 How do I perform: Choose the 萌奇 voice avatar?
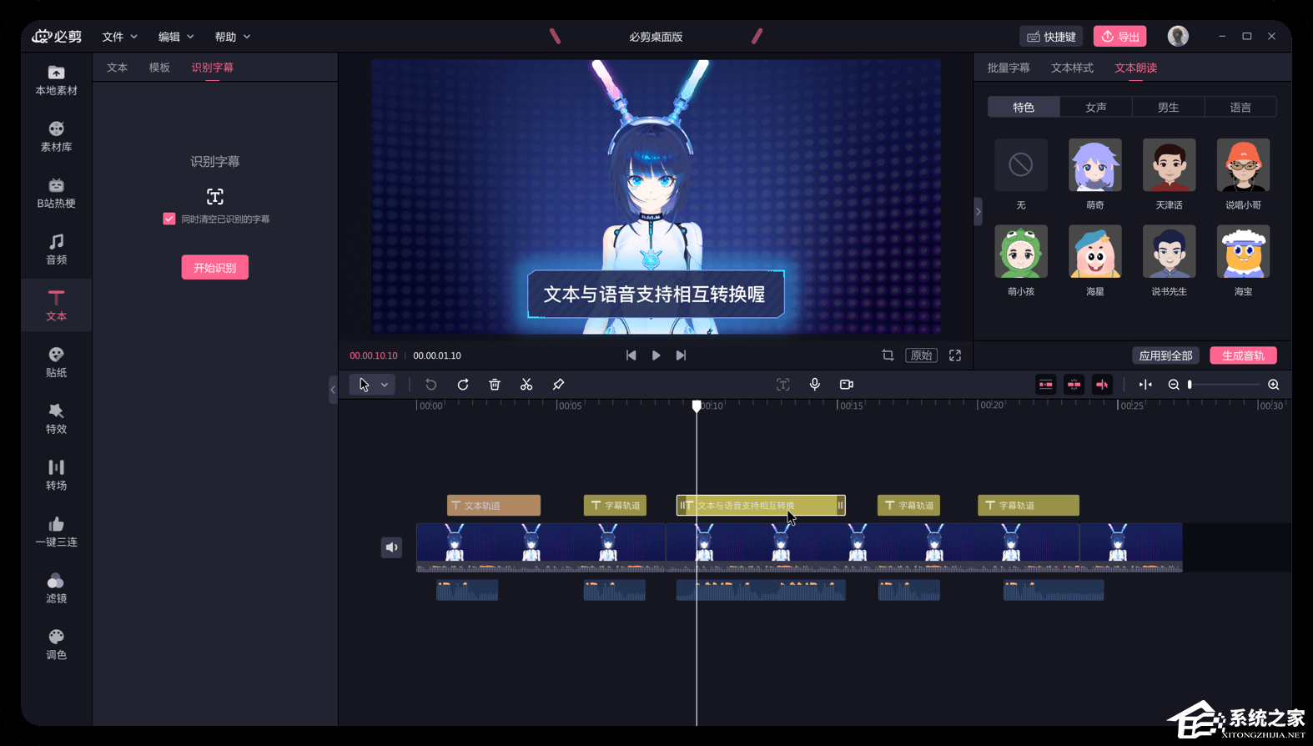(x=1094, y=165)
